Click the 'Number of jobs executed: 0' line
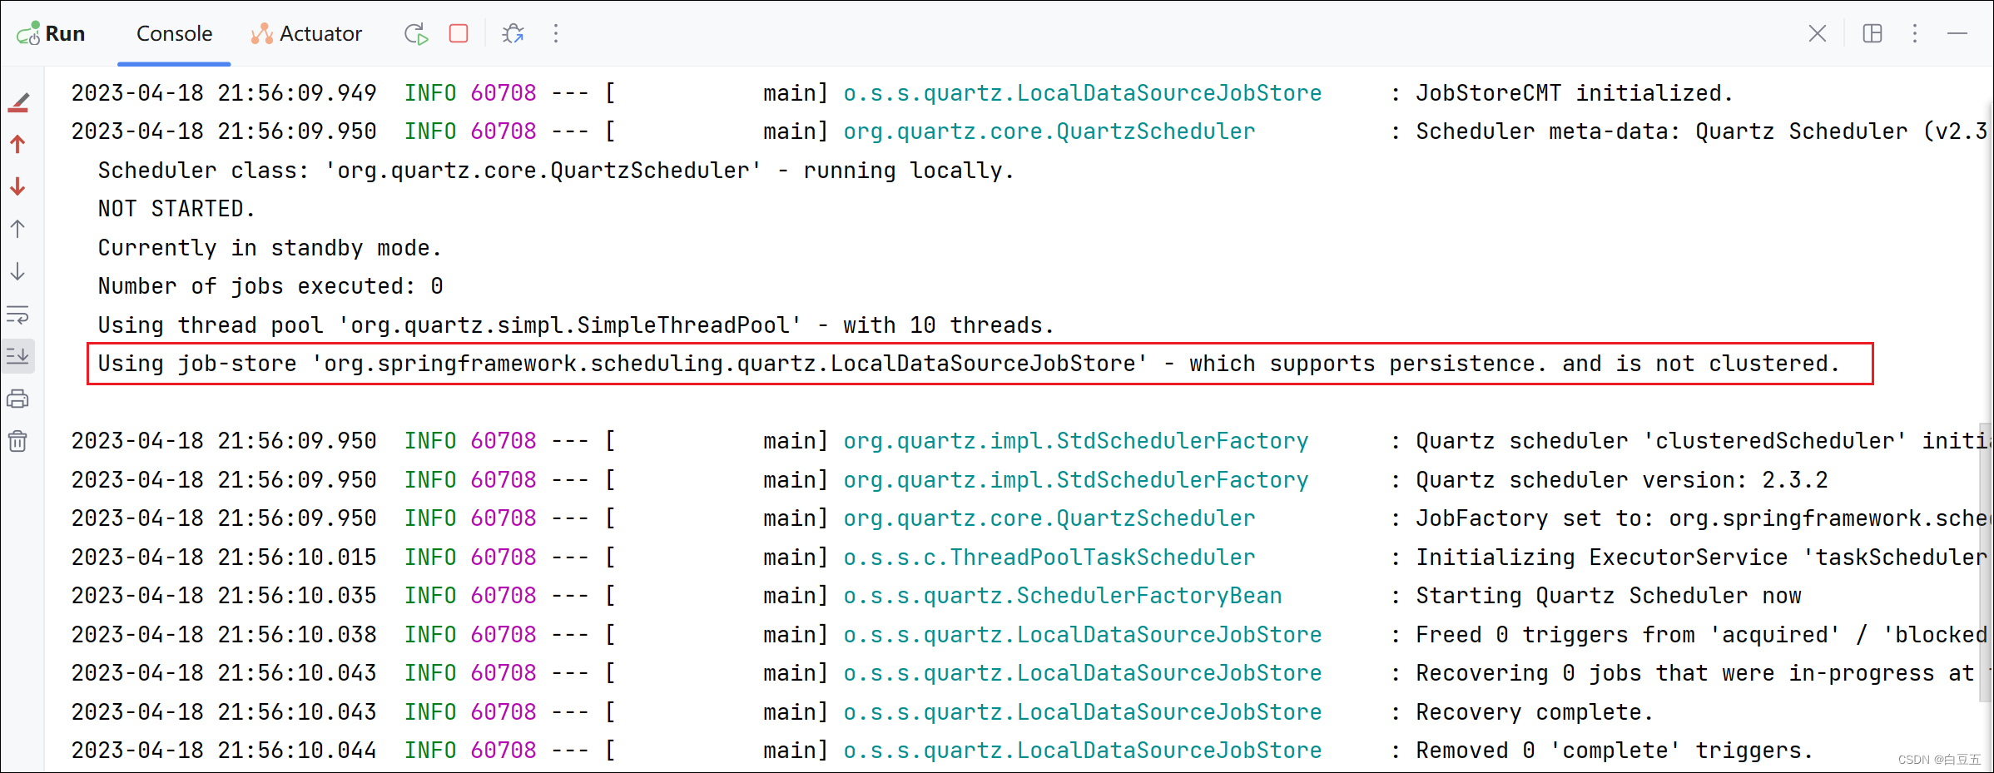This screenshot has height=773, width=1994. click(x=270, y=286)
